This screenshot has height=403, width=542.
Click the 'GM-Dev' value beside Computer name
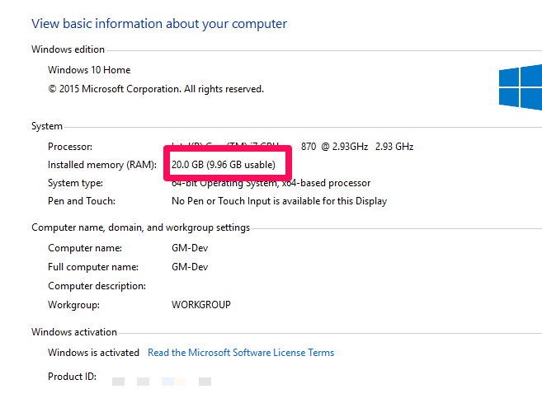[x=190, y=248]
